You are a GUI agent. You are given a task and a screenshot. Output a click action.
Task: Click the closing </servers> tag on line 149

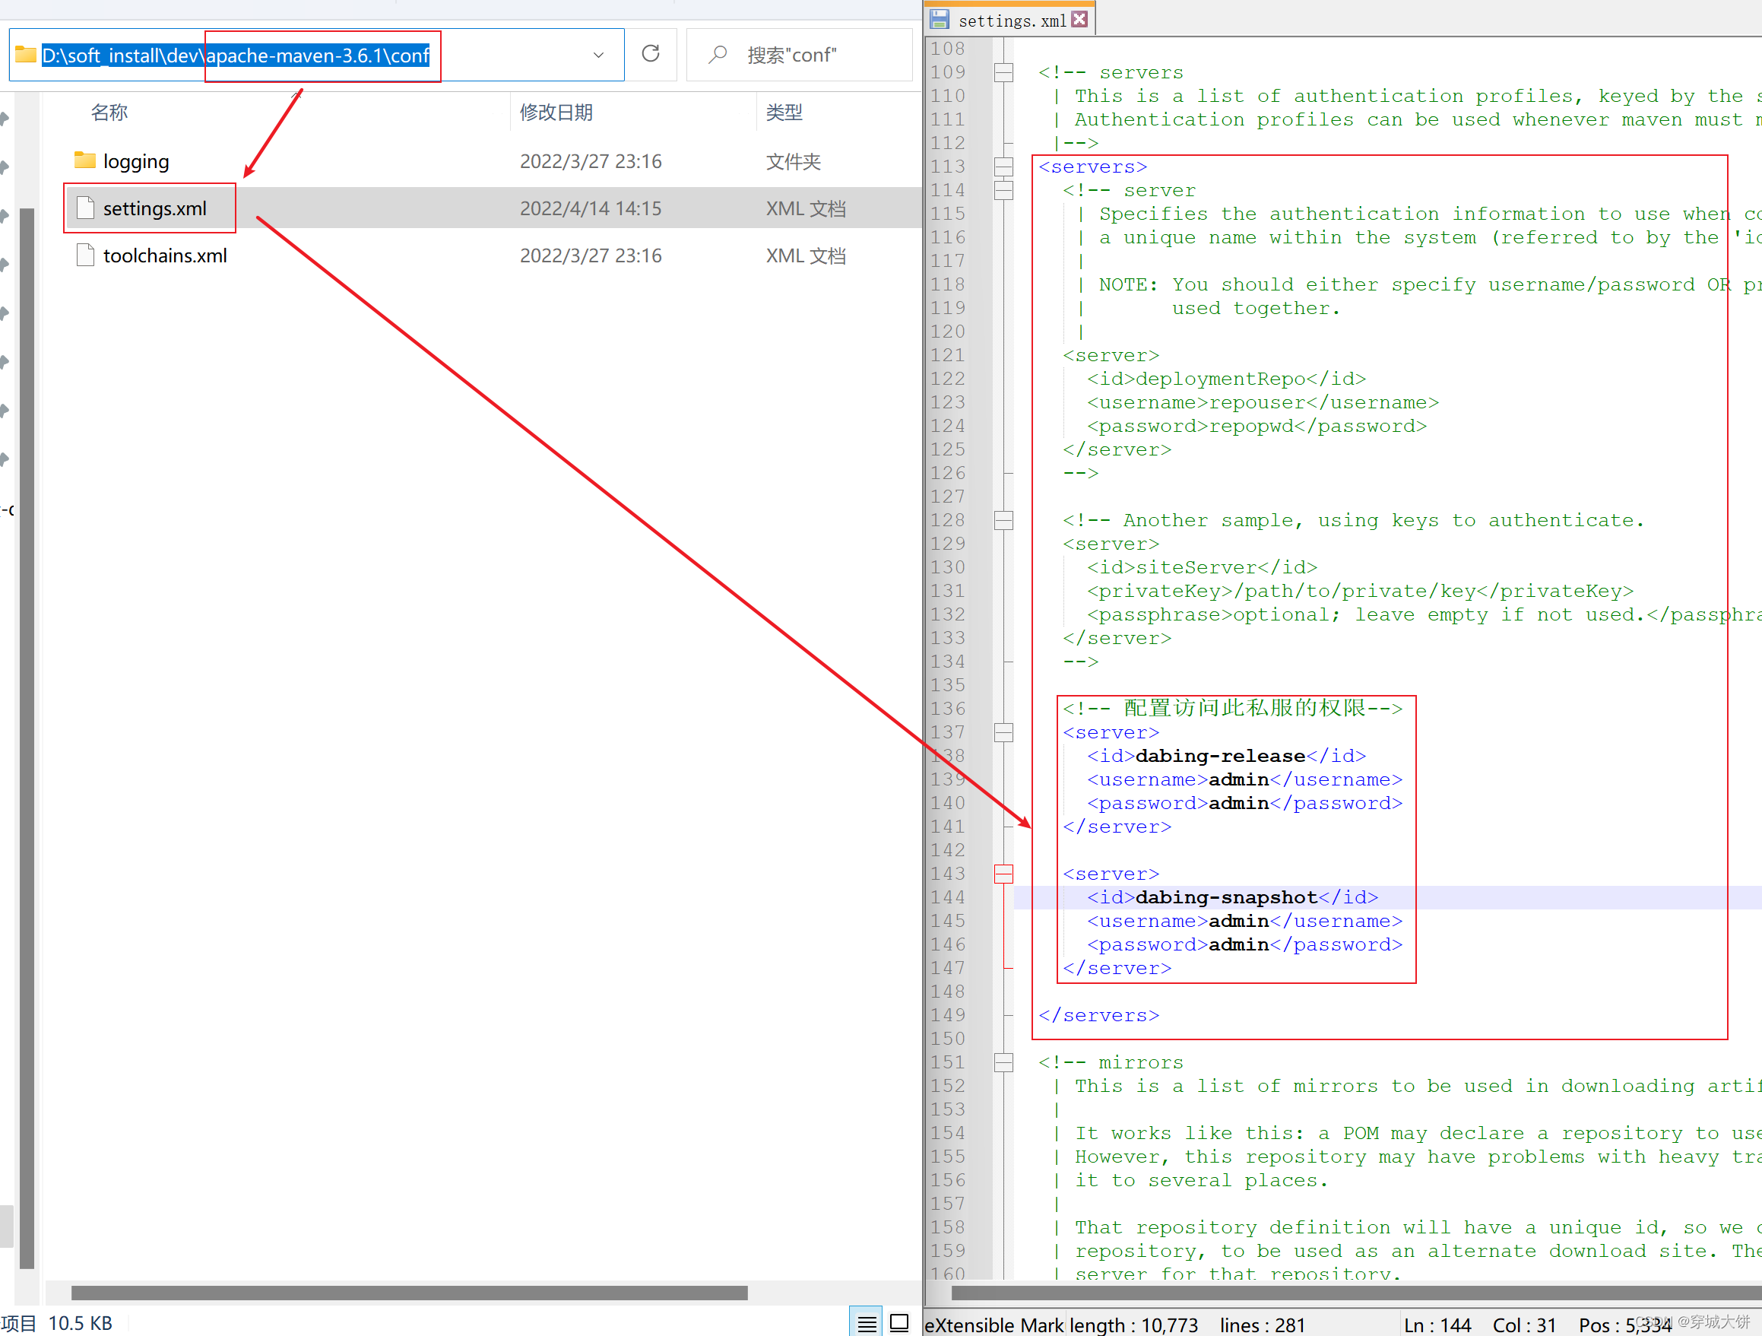coord(1098,1016)
